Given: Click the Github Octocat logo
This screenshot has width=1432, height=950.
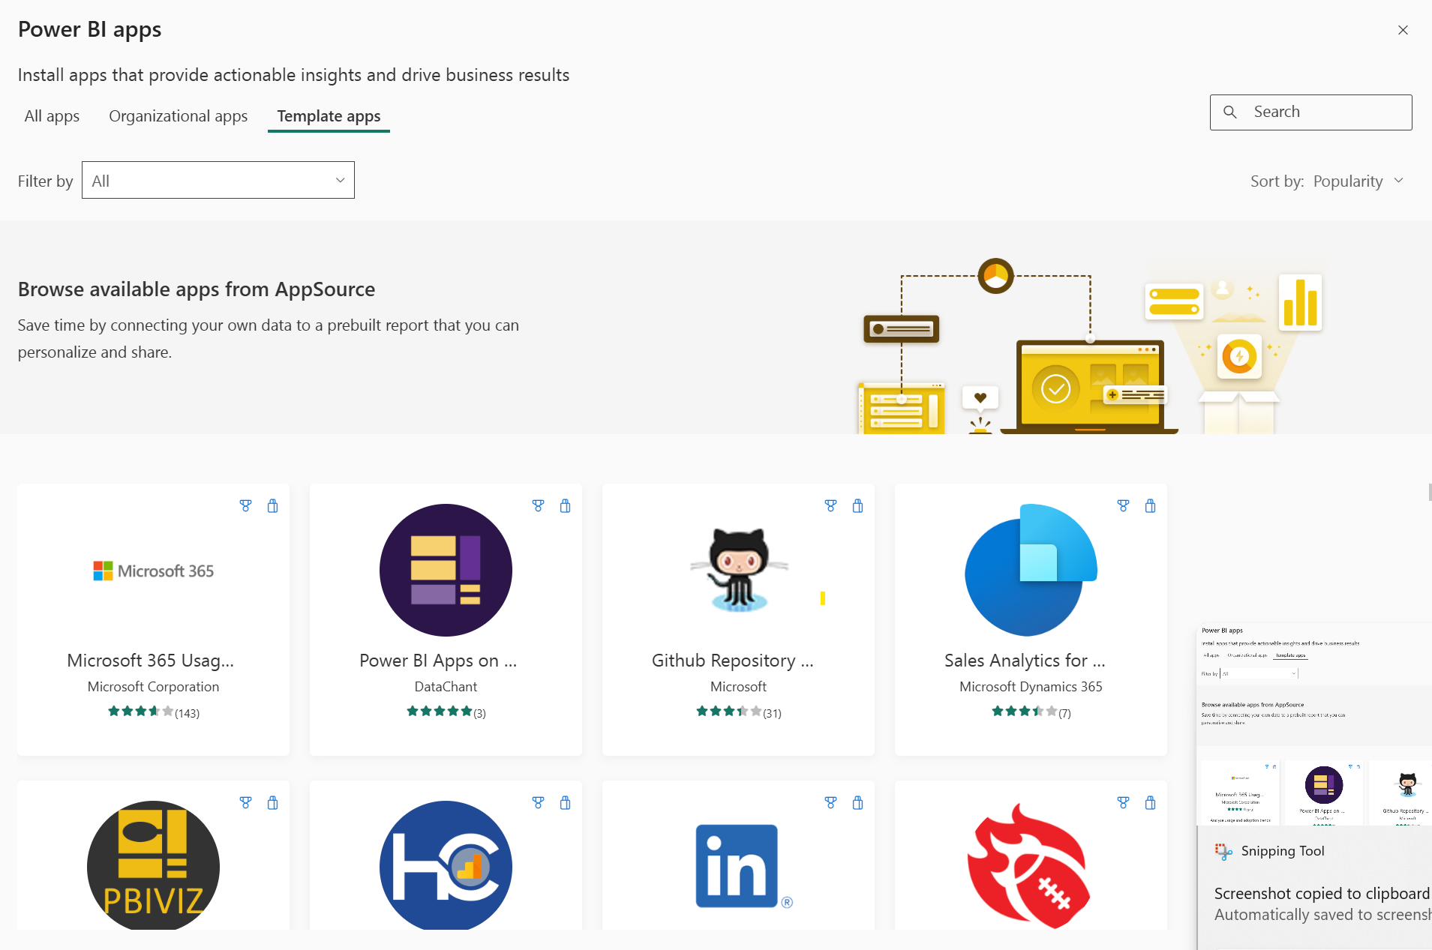Looking at the screenshot, I should click(x=739, y=570).
